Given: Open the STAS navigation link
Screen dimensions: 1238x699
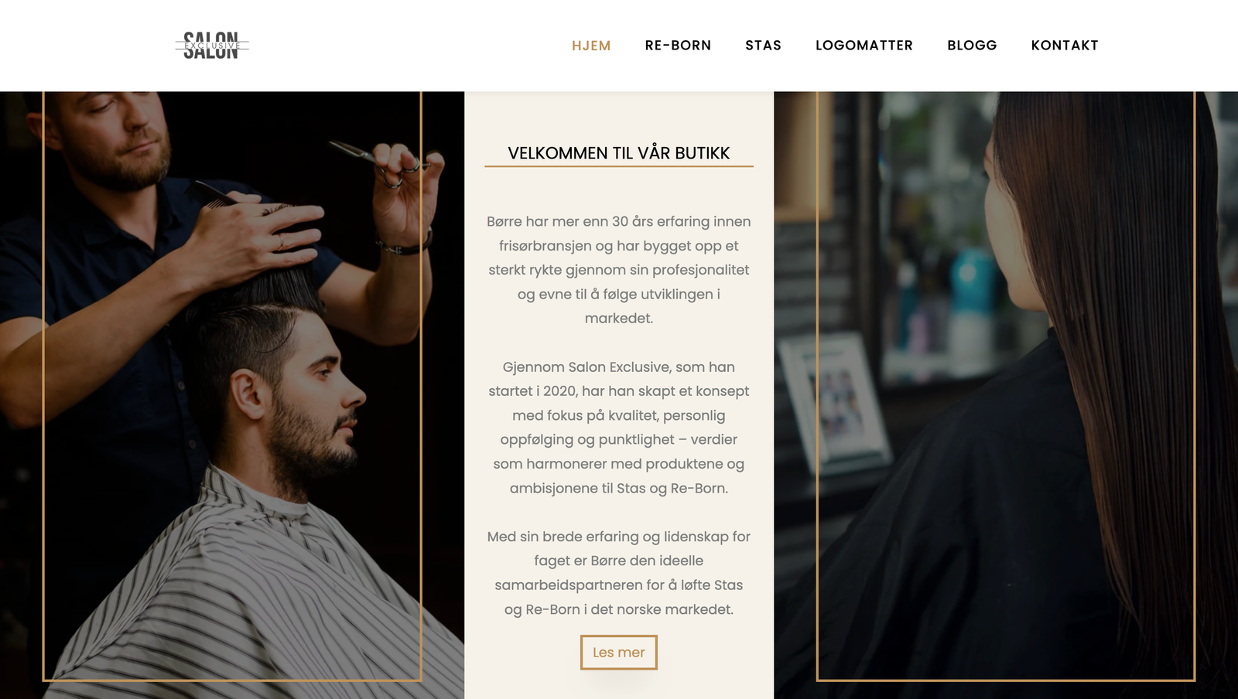Looking at the screenshot, I should (763, 46).
